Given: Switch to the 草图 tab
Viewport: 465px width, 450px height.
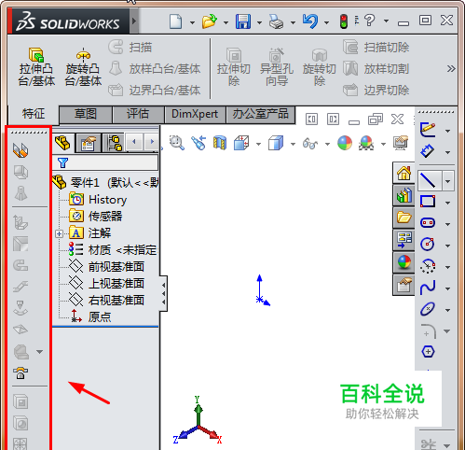Looking at the screenshot, I should point(86,114).
